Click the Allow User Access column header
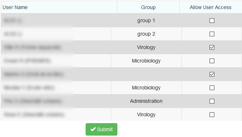The height and width of the screenshot is (137, 242). 211,7
